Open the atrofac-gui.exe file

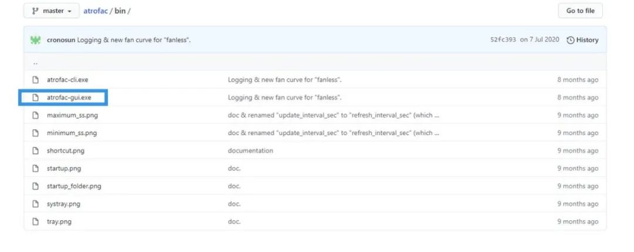pos(69,98)
